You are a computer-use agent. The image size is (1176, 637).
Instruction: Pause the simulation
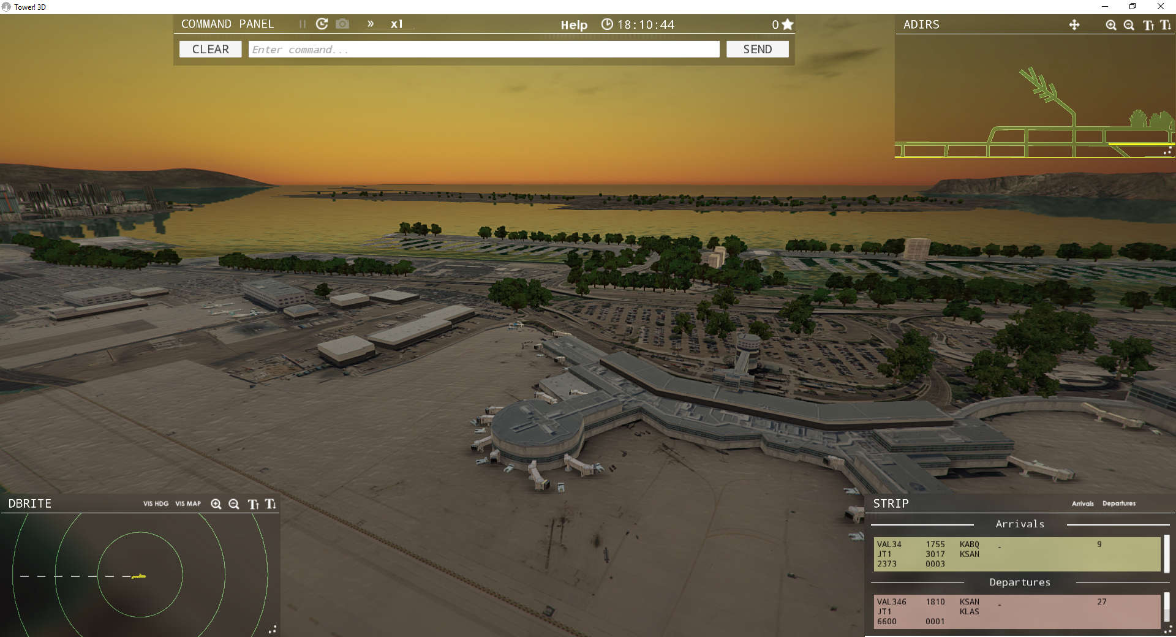tap(302, 24)
